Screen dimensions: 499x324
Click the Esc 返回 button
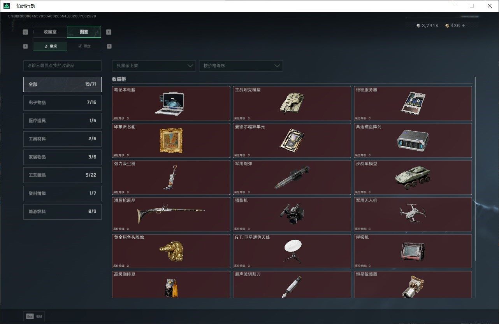(x=34, y=317)
